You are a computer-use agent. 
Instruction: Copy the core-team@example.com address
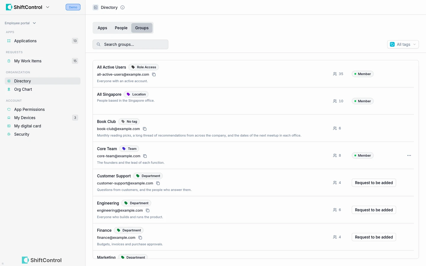pos(145,156)
